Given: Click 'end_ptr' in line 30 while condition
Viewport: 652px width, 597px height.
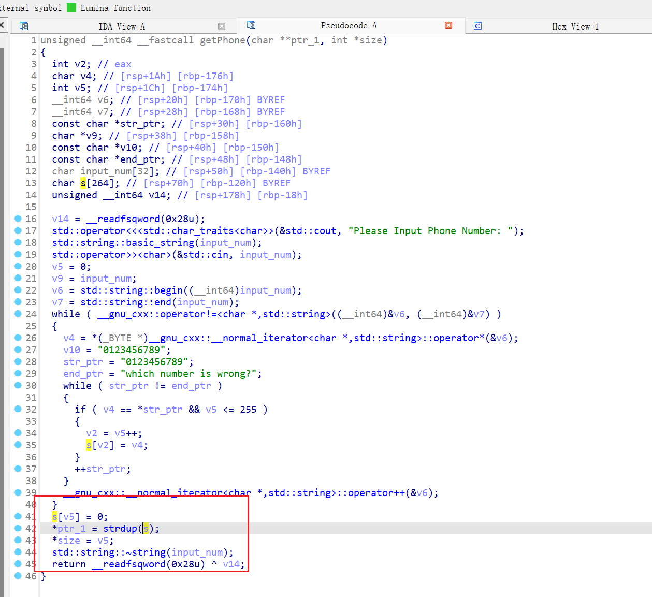Looking at the screenshot, I should [191, 386].
